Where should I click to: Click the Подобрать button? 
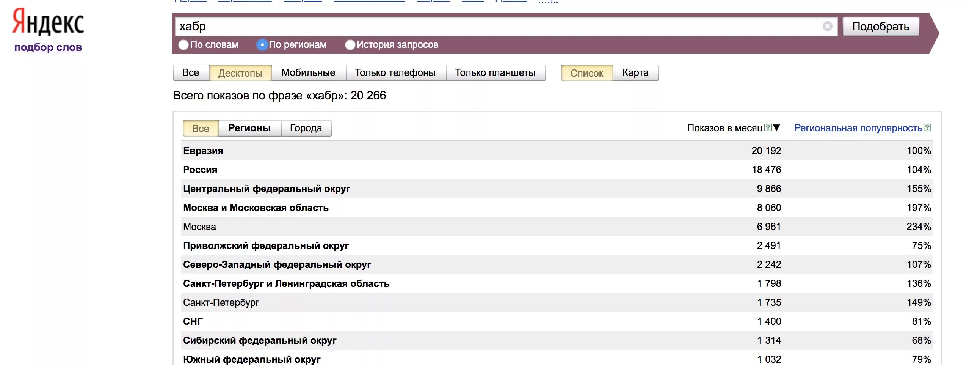pos(881,27)
